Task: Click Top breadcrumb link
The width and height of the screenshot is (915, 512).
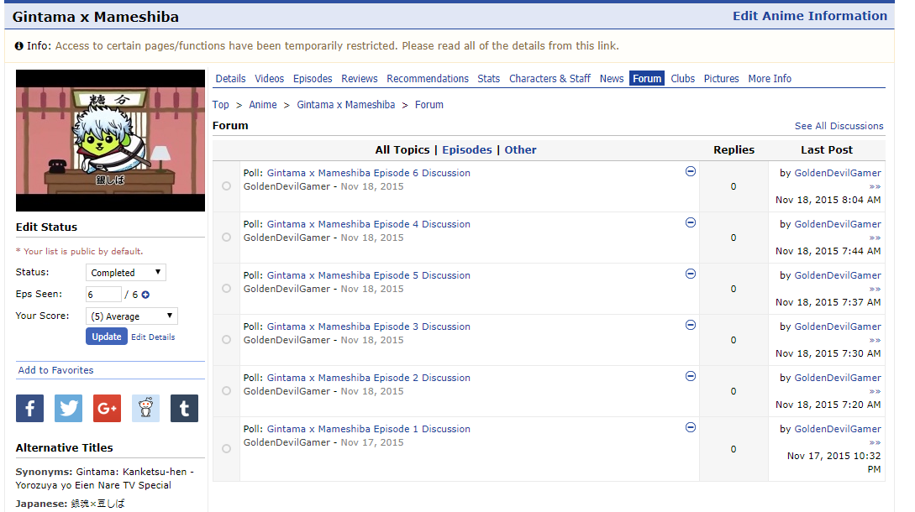Action: pos(221,105)
